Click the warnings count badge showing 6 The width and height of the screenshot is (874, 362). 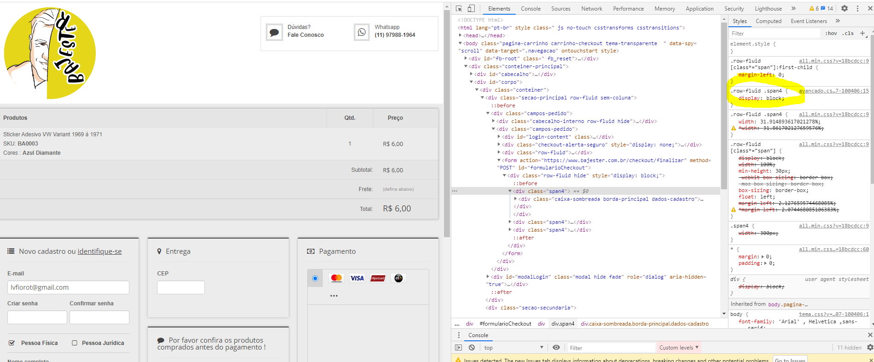pos(814,8)
